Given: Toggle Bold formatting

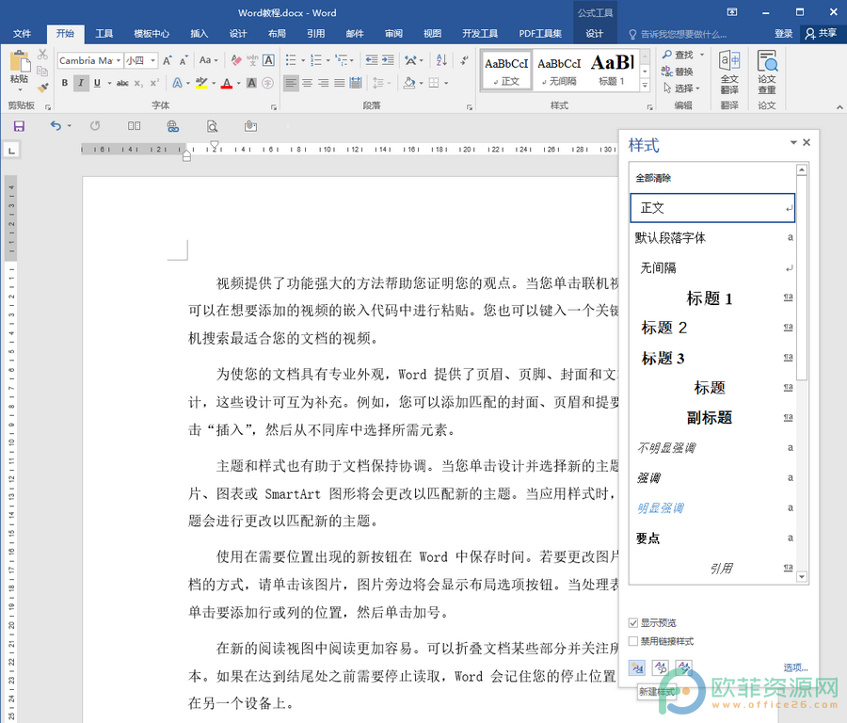Looking at the screenshot, I should click(x=65, y=83).
